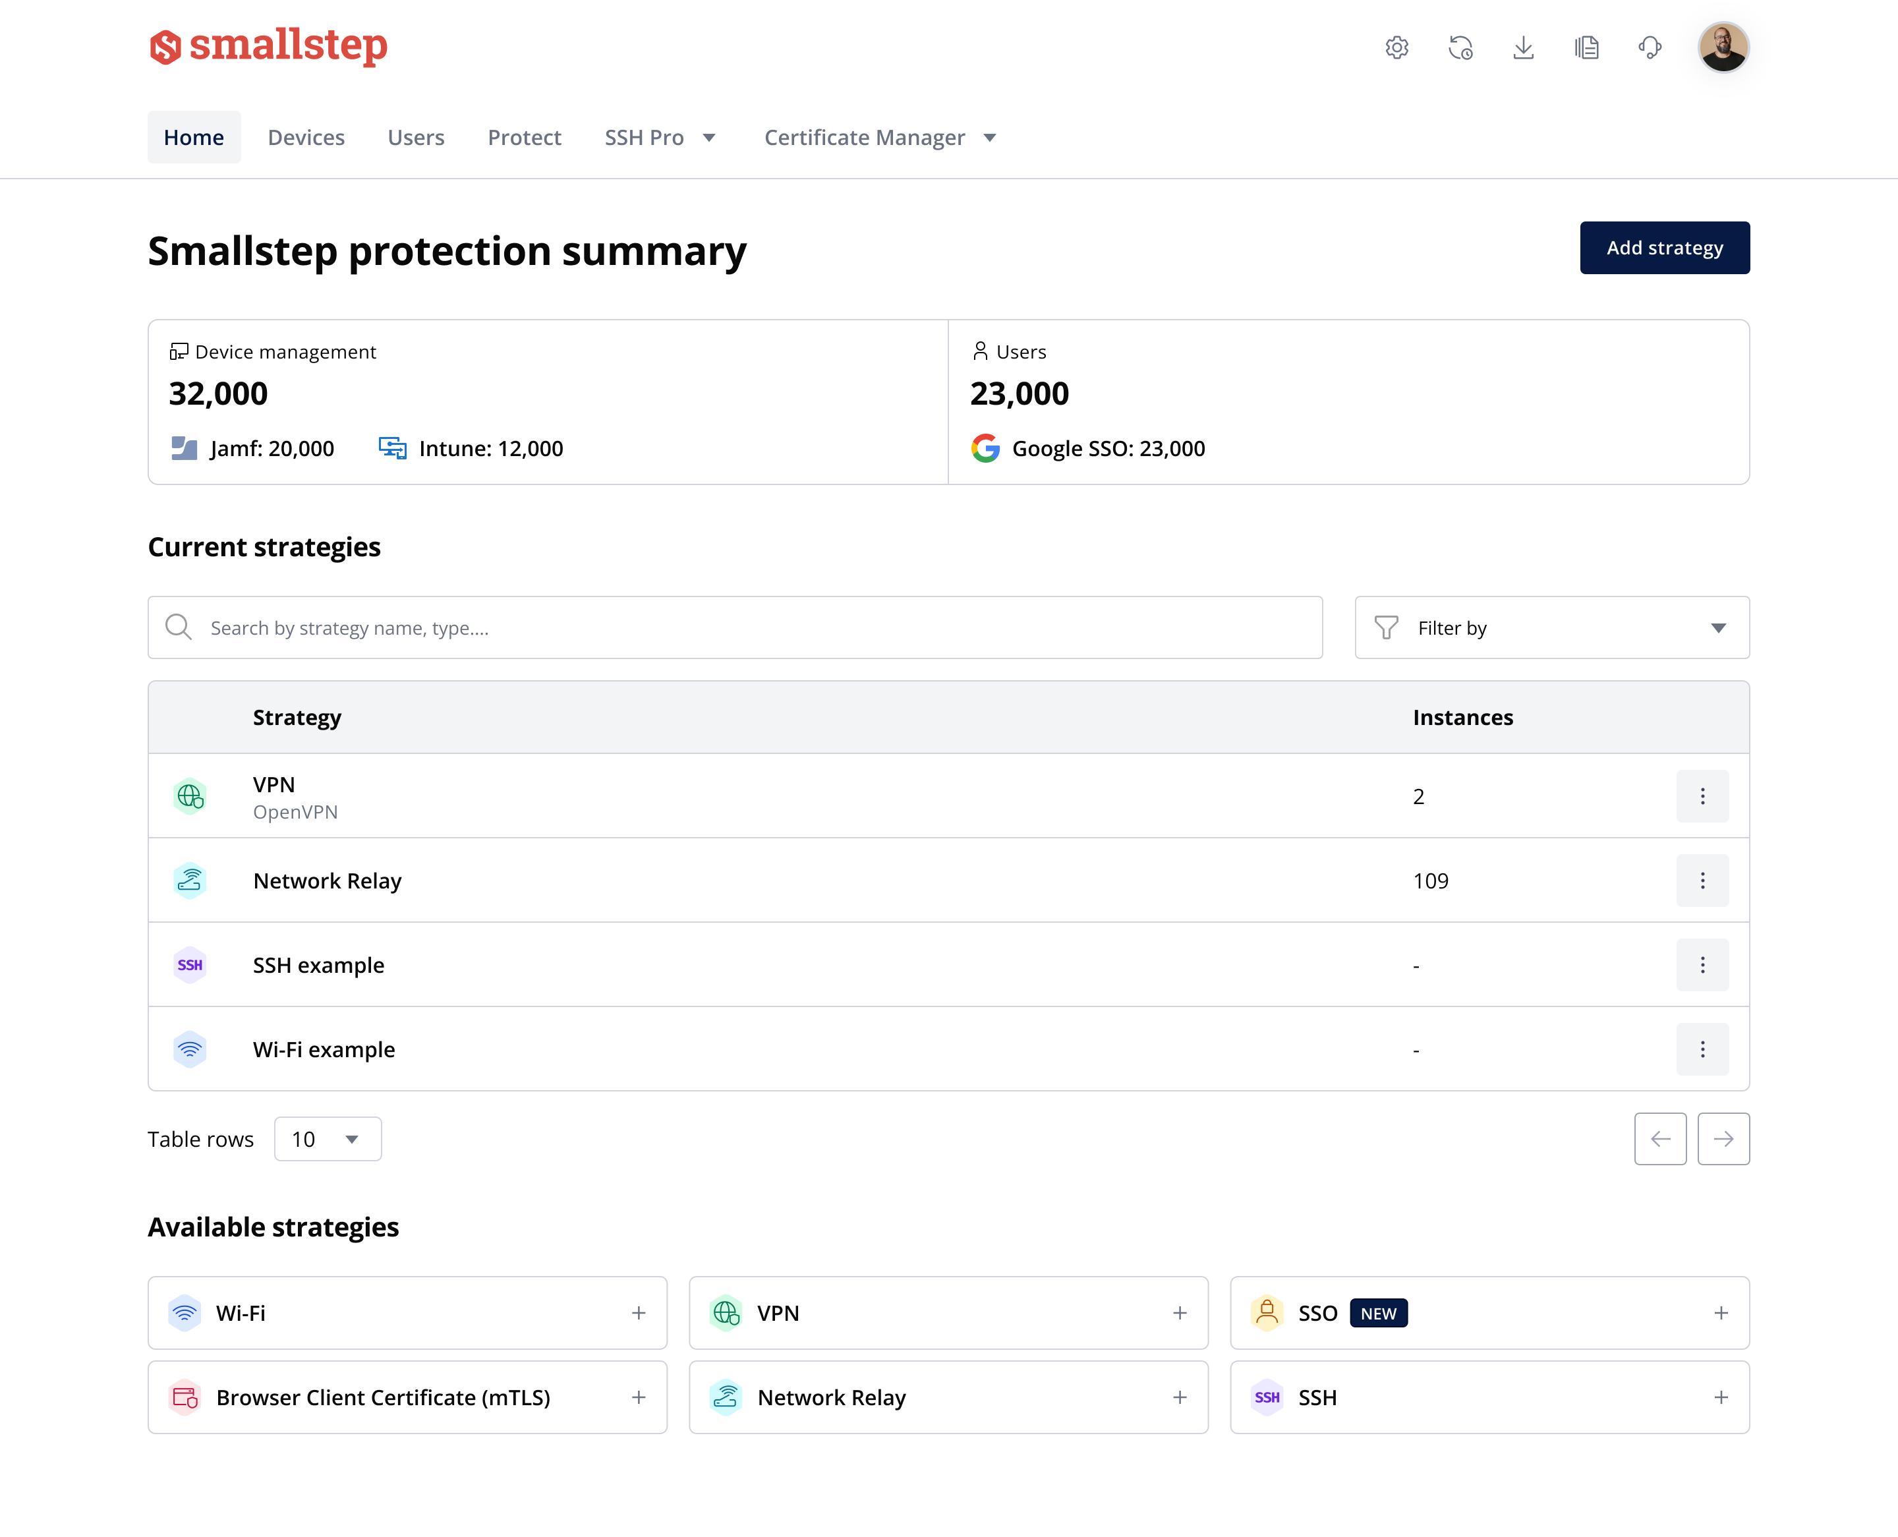The width and height of the screenshot is (1898, 1537).
Task: Switch to the Devices tab
Action: coord(306,137)
